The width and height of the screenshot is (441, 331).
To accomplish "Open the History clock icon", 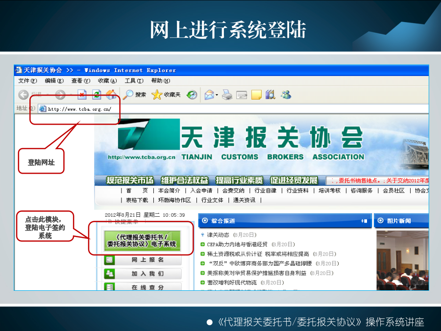I will click(192, 95).
